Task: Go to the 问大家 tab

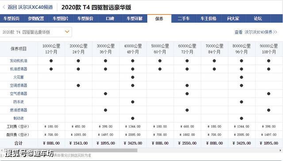Action: coord(233,19)
